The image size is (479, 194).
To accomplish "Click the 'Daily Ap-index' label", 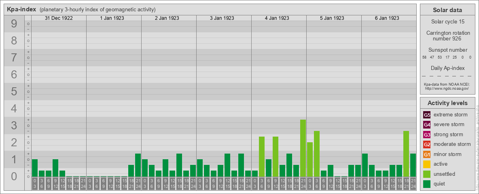I will 447,68.
